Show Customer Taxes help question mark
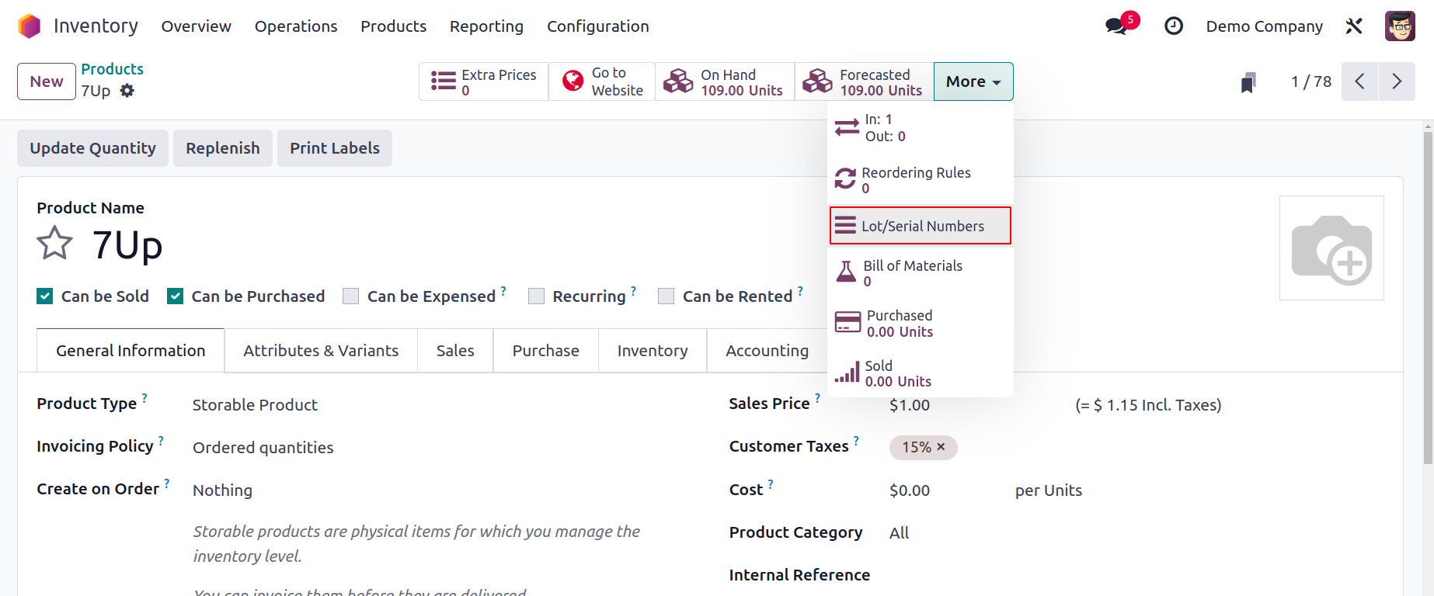This screenshot has height=596, width=1434. pyautogui.click(x=856, y=440)
